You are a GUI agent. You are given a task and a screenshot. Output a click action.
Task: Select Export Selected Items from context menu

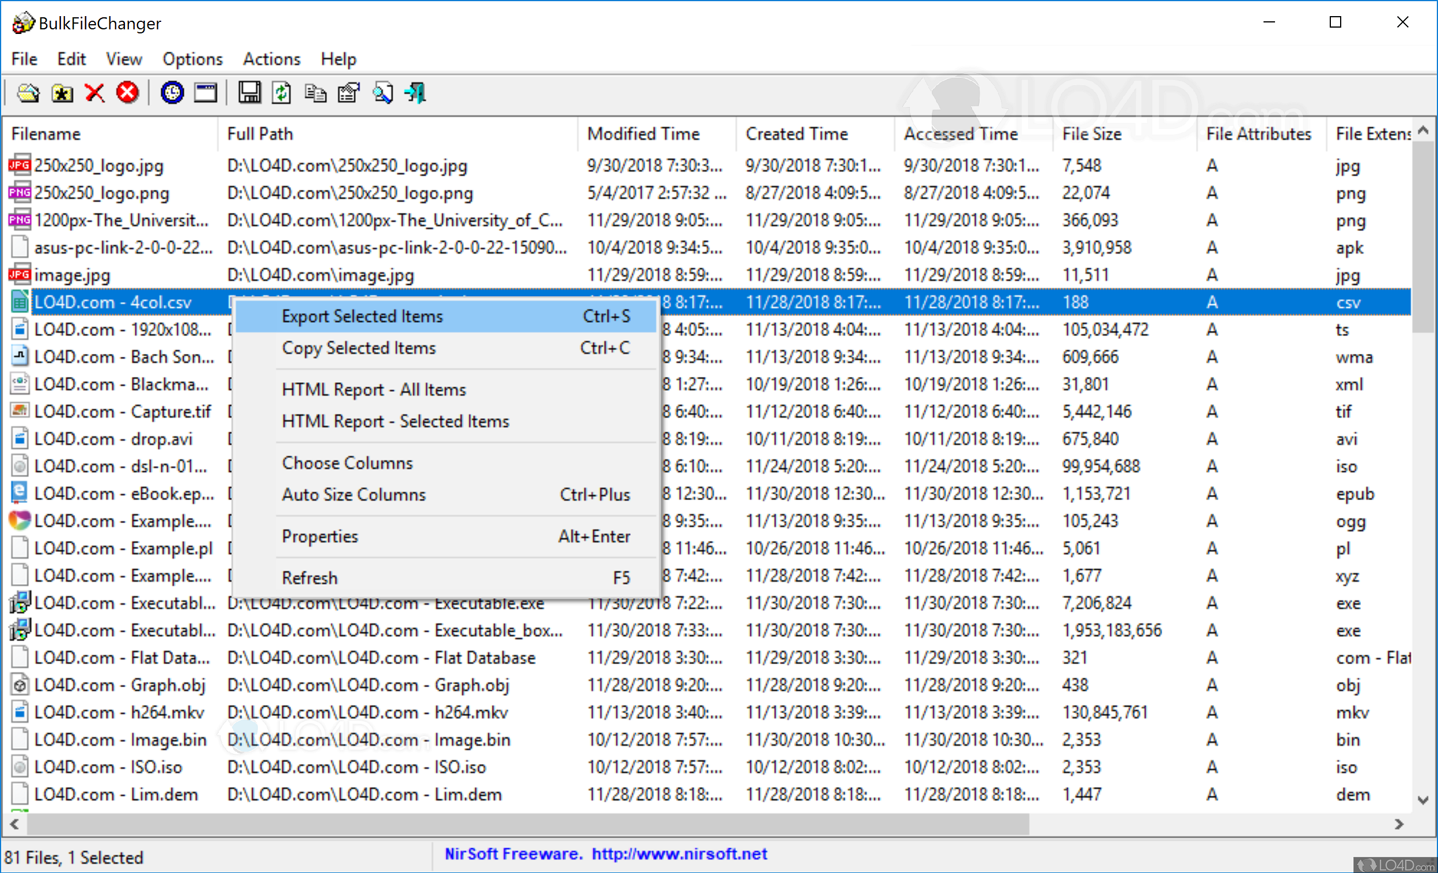pyautogui.click(x=362, y=315)
